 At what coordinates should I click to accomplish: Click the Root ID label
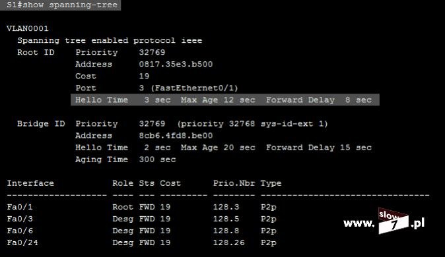(36, 53)
